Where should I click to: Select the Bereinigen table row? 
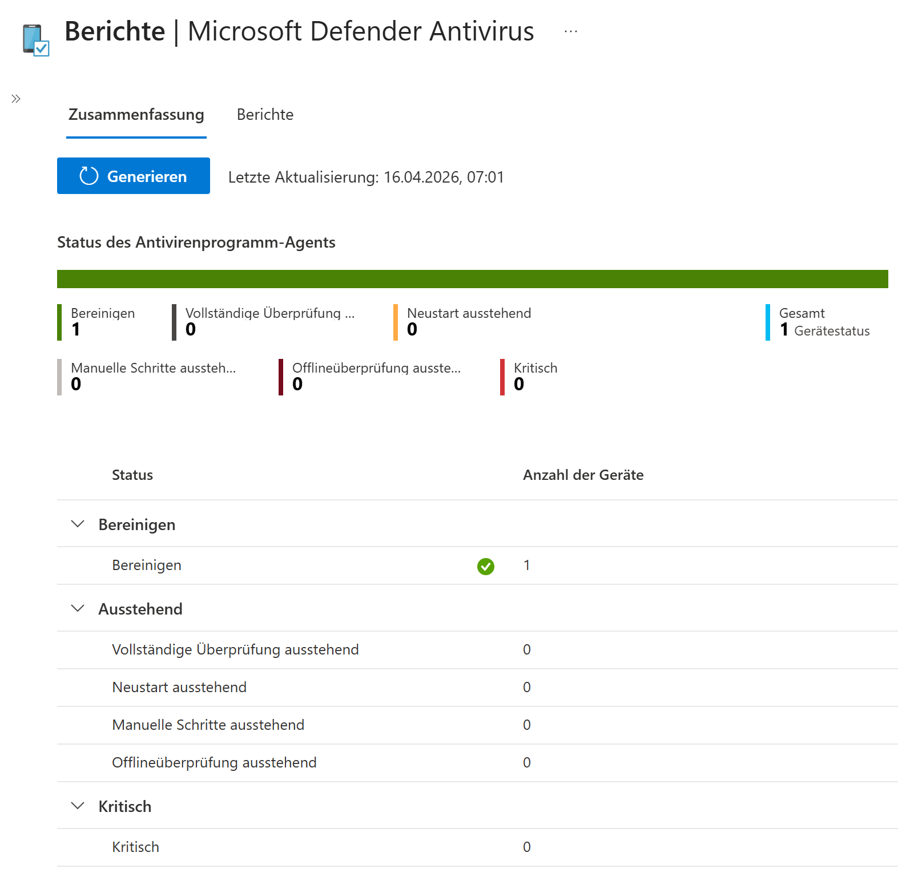click(x=477, y=565)
